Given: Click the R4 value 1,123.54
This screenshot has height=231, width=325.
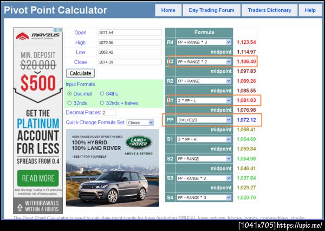Looking at the screenshot, I should click(246, 42).
